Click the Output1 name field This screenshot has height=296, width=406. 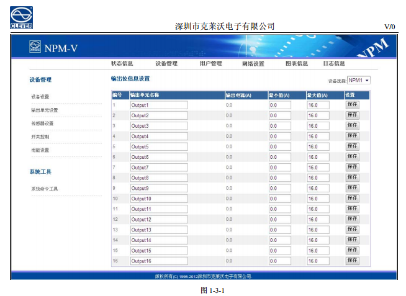coord(159,105)
